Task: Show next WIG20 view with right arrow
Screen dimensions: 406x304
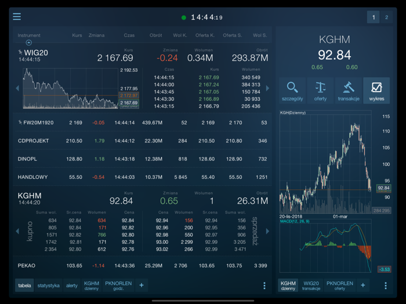Action: point(267,89)
